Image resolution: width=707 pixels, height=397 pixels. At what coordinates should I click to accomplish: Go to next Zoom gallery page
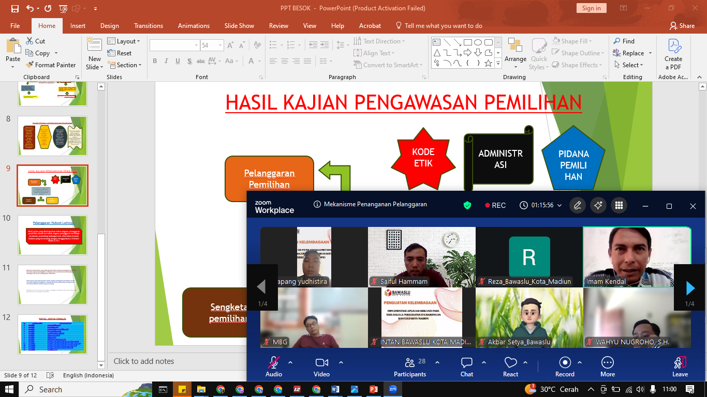click(x=689, y=288)
